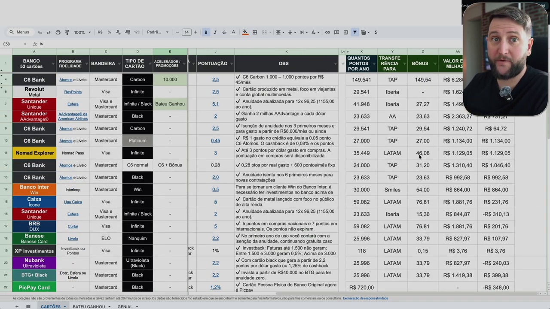Screen dimensions: 550x309
Task: Open filter menu for BANCO column
Action: [53, 64]
